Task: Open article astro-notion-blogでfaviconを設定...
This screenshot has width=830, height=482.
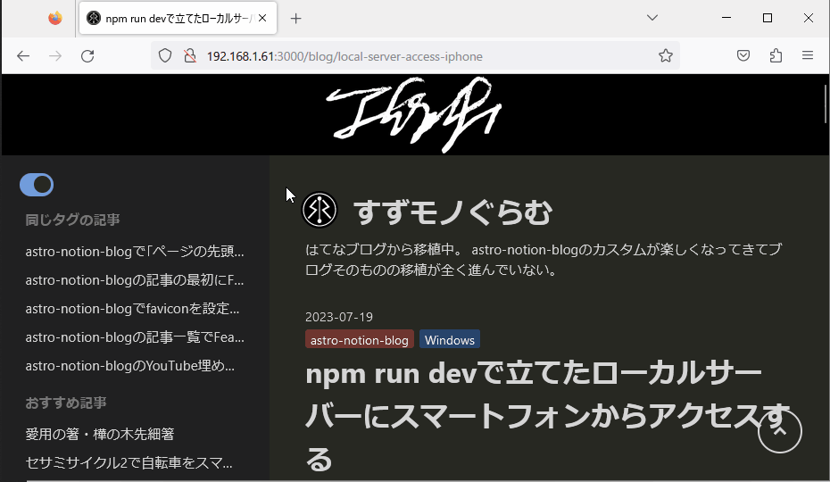Action: click(x=132, y=308)
